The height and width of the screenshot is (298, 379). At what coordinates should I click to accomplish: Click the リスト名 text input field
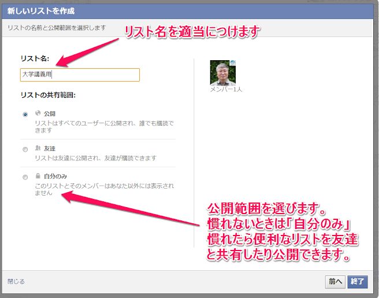coord(80,75)
